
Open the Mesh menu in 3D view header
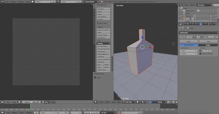pyautogui.click(x=119, y=102)
